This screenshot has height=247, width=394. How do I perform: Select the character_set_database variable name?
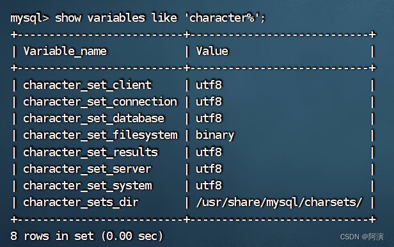[94, 118]
